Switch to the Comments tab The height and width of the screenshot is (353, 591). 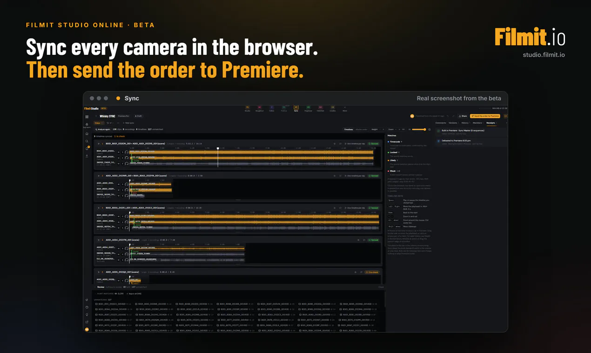441,123
